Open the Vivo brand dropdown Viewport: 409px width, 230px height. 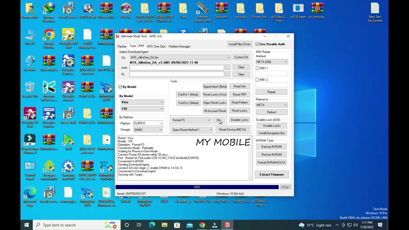142,102
